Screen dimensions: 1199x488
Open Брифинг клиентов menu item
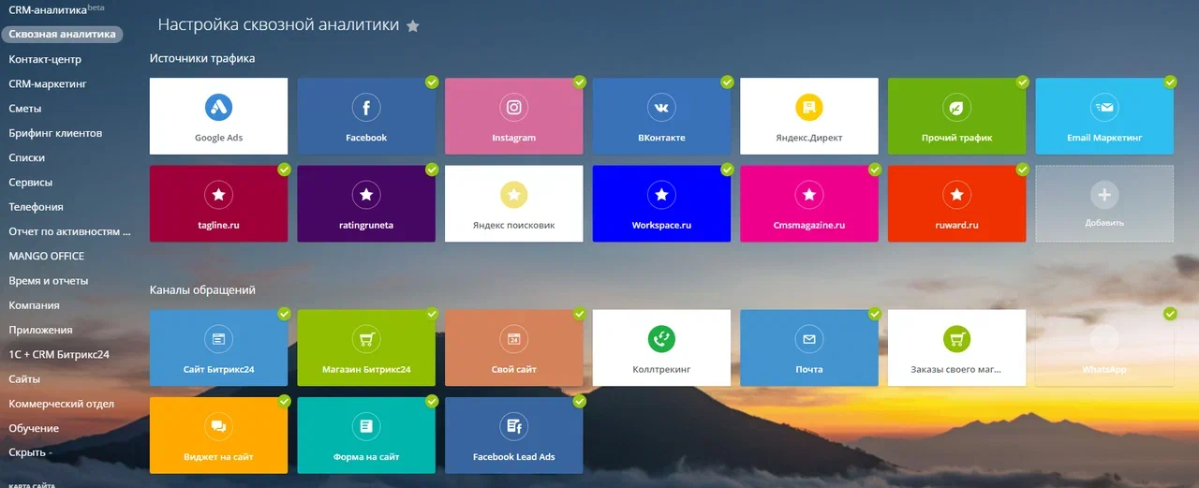click(x=55, y=133)
